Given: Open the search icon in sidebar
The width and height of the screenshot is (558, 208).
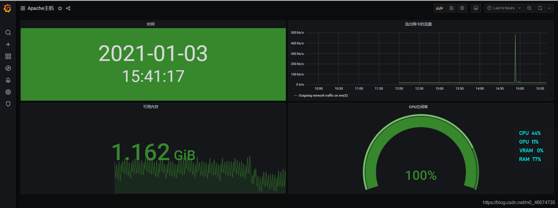Looking at the screenshot, I should (8, 32).
